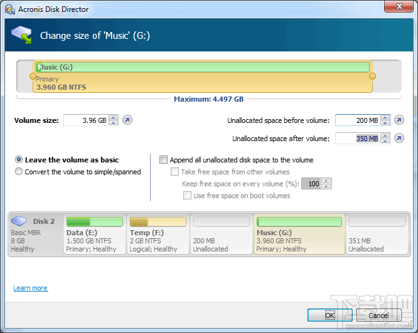418x333 pixels.
Task: Close the Acronis Disk Director dialog
Action: (x=399, y=6)
